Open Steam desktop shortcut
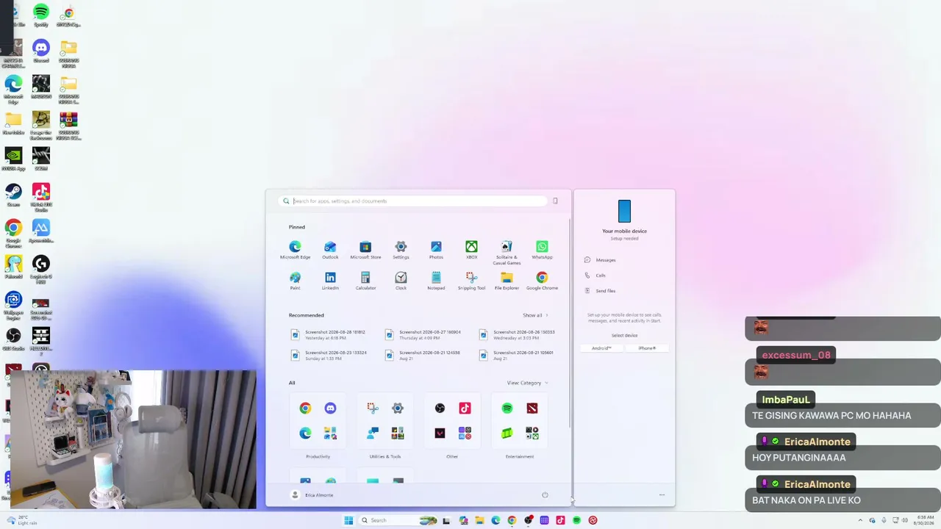 coord(13,195)
